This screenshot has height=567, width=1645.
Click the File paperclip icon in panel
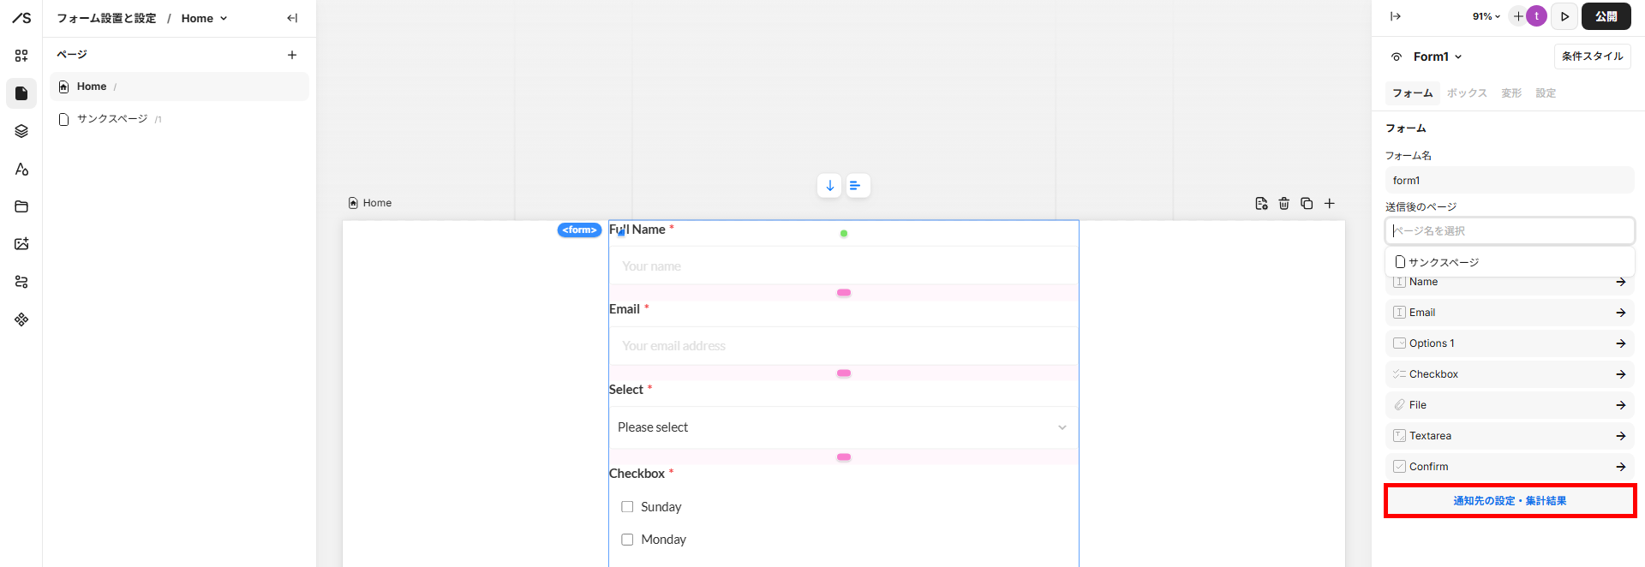coord(1399,405)
